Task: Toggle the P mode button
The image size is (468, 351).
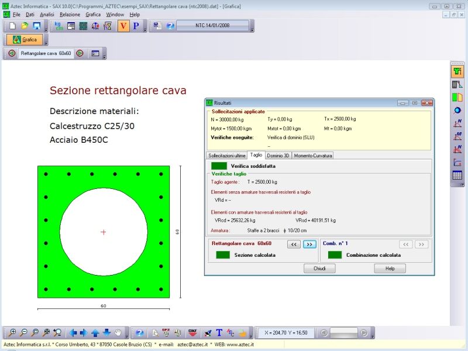Action: click(x=136, y=26)
